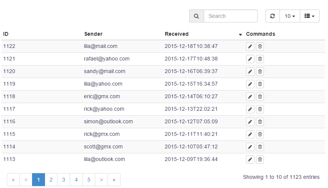
Task: Edit row 1116 from simon@outlook.com
Action: pos(250,122)
